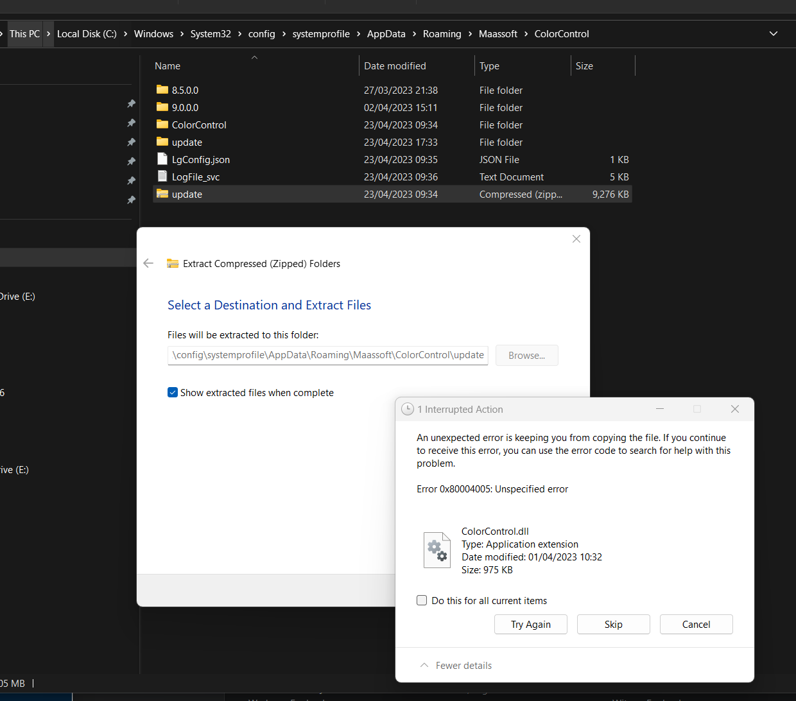Screen dimensions: 796x701
Task: Click the ColorControl.dll gear icon
Action: 437,550
